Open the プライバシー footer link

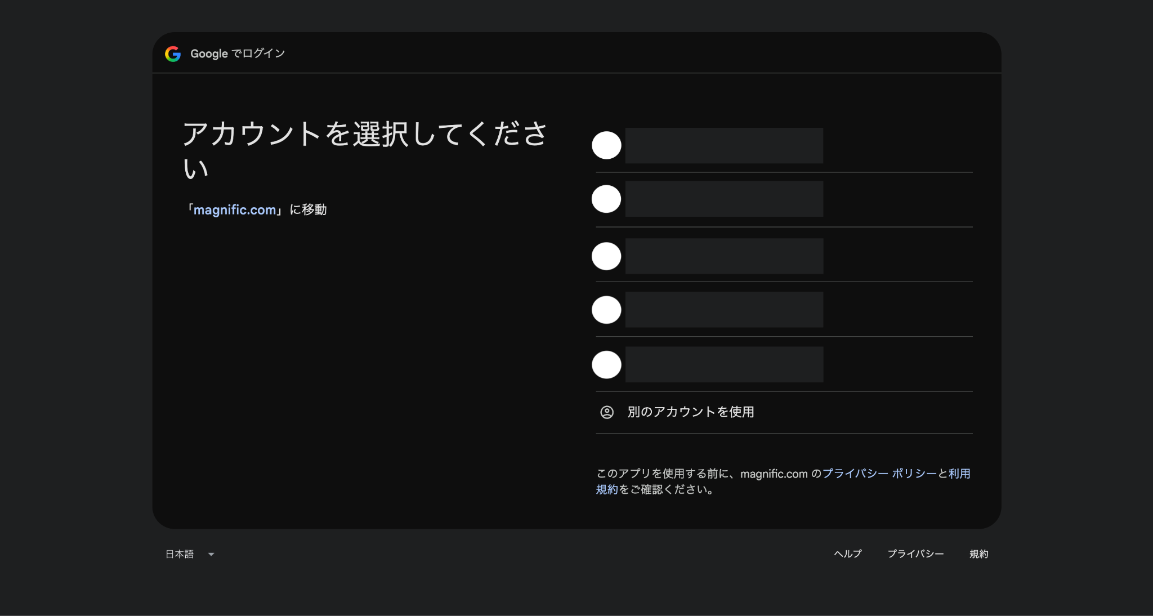pyautogui.click(x=915, y=554)
